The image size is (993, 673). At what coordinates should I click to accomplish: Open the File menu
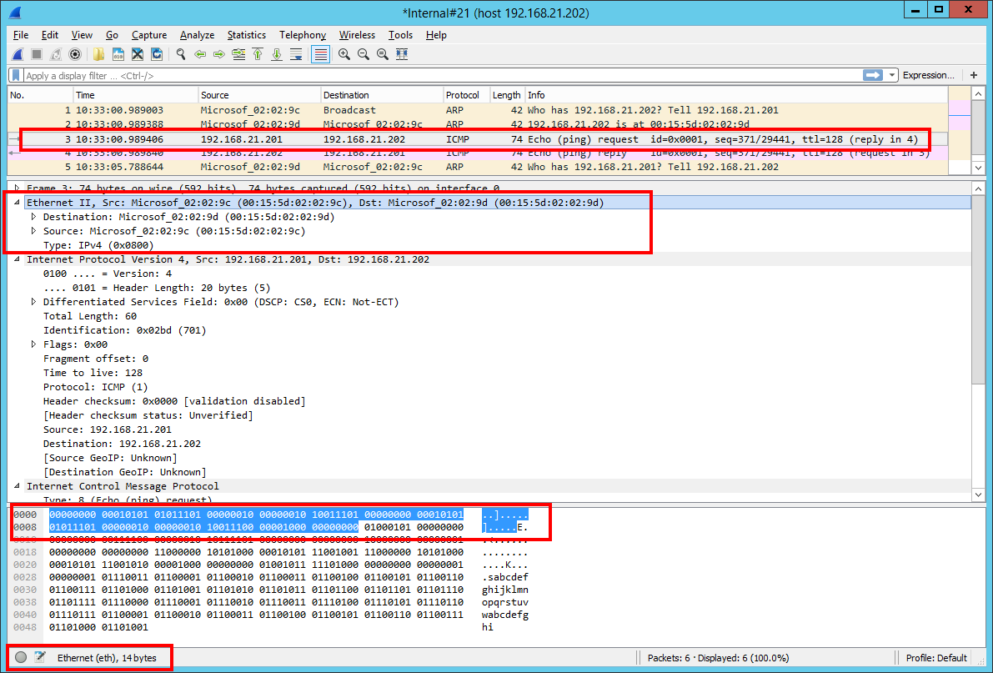[x=20, y=35]
